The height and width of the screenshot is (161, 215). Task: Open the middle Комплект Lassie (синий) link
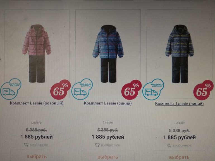(x=108, y=103)
